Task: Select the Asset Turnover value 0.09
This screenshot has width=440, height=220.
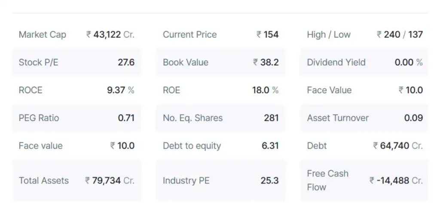Action: 413,118
